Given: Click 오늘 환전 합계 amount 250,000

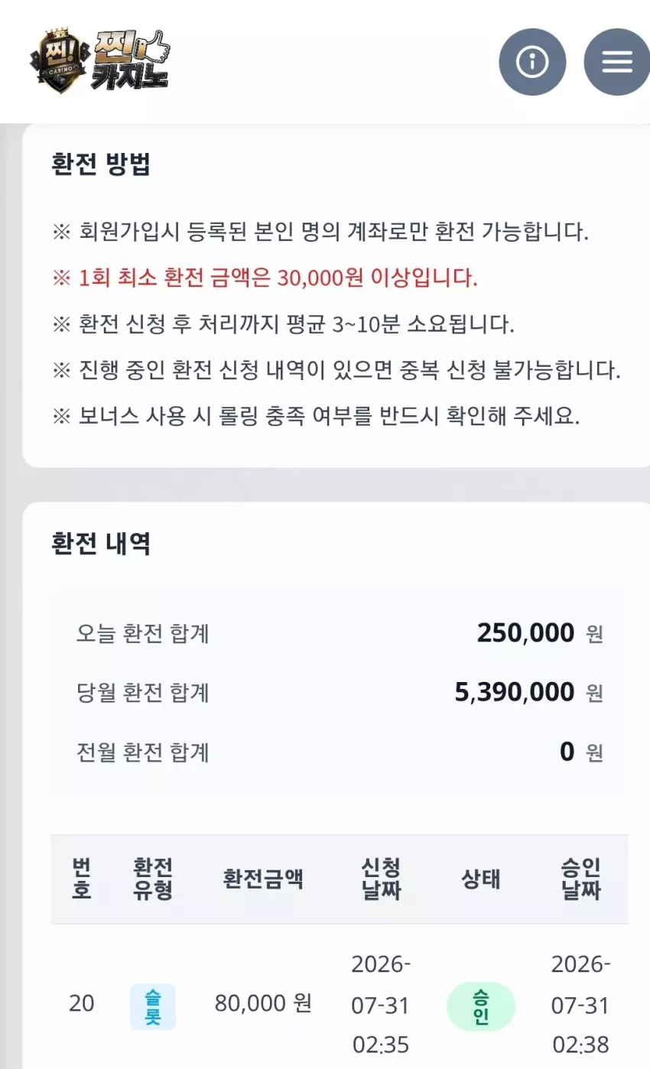Looking at the screenshot, I should pos(525,633).
